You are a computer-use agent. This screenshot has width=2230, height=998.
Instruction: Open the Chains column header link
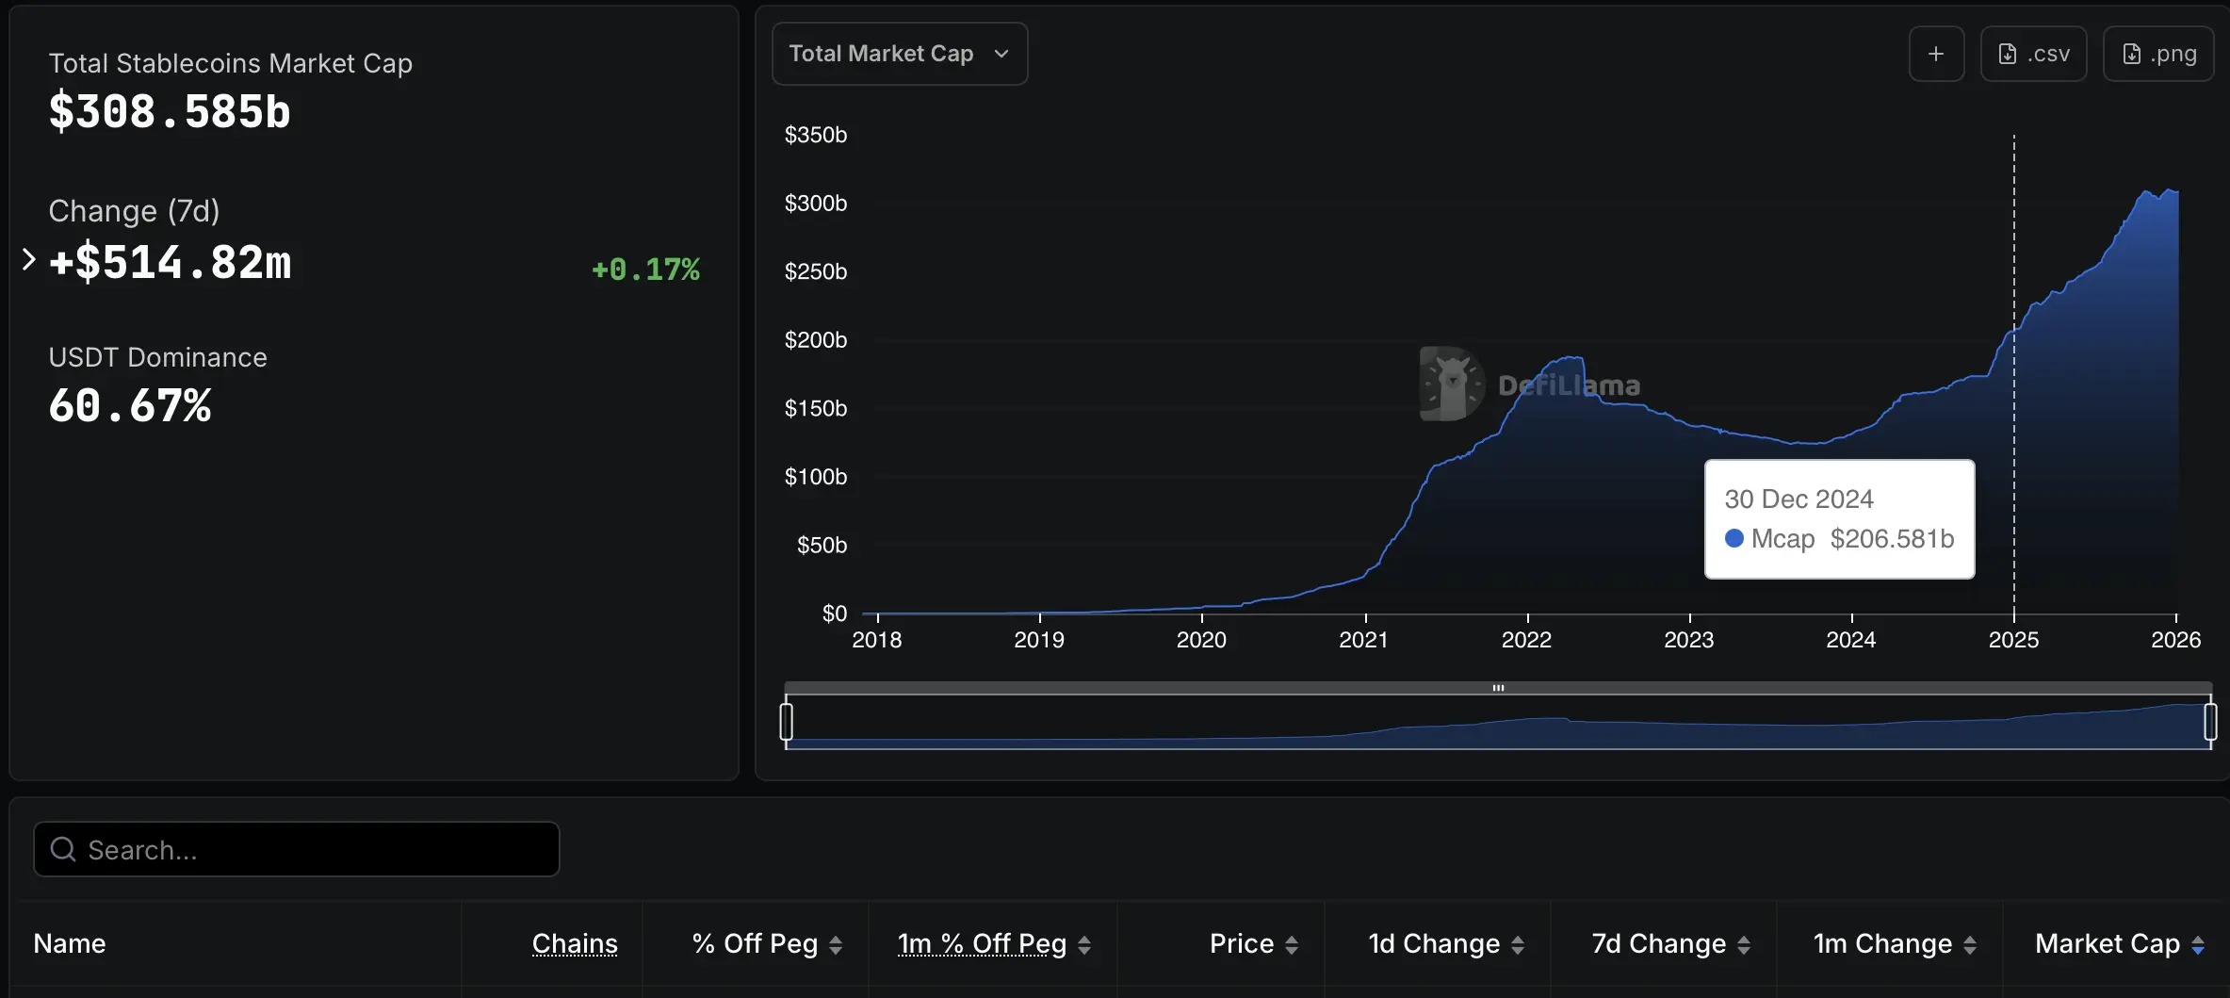(576, 943)
